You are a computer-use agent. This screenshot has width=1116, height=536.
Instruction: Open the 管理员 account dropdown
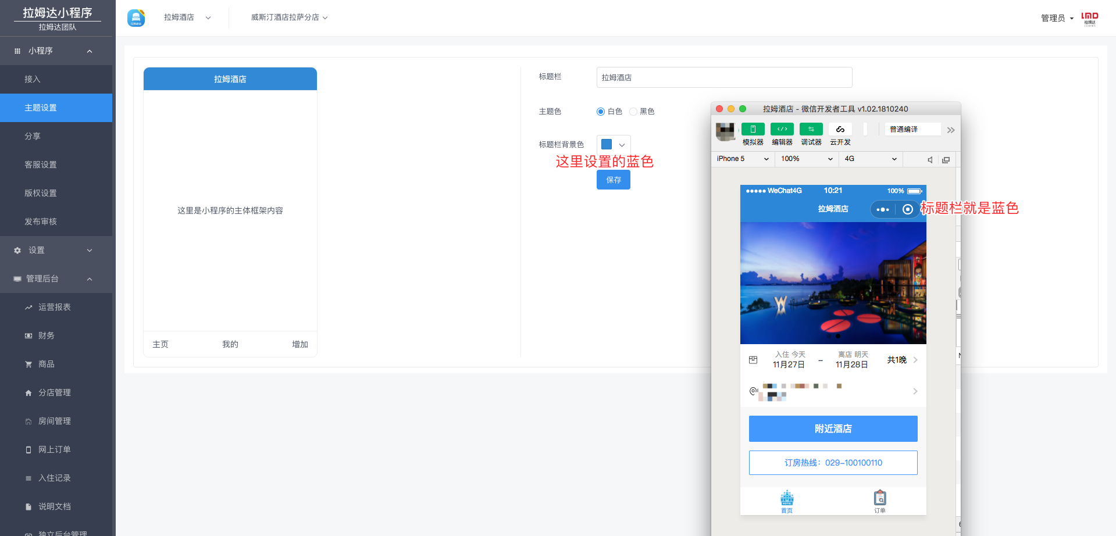[1057, 18]
